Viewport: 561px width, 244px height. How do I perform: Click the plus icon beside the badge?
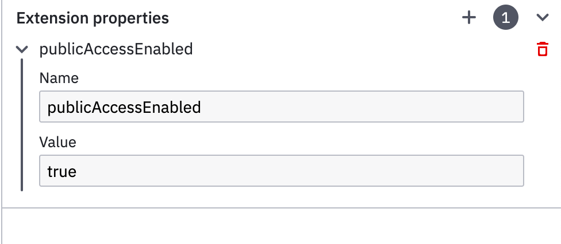tap(468, 17)
